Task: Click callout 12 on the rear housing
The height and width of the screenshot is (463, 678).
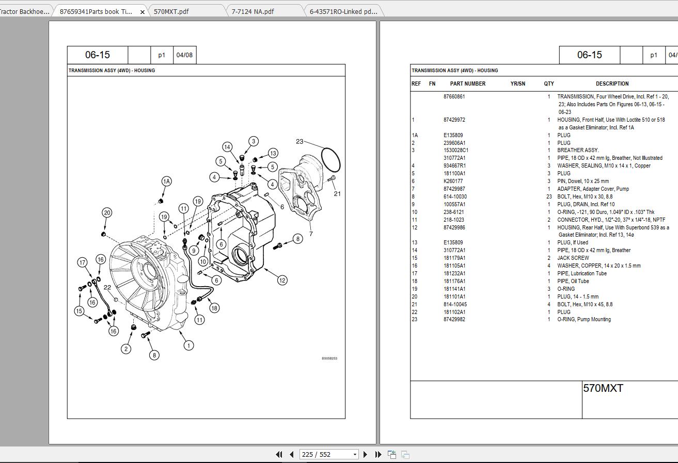Action: (x=282, y=280)
